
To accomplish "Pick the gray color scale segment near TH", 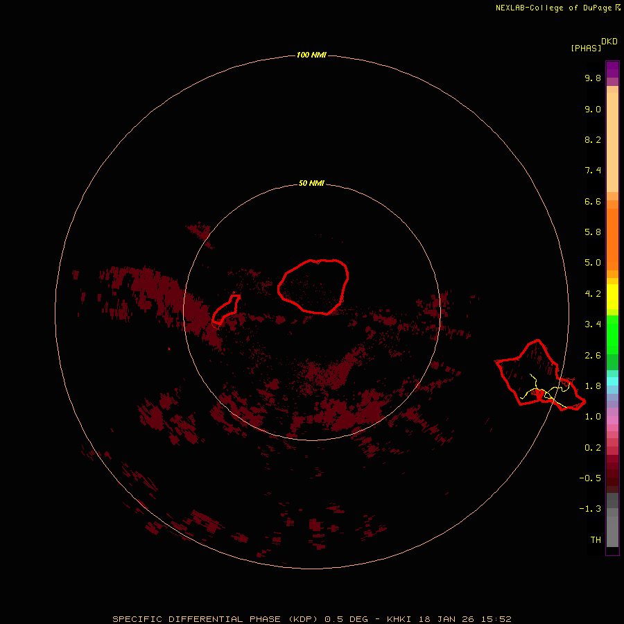I will pos(612,531).
